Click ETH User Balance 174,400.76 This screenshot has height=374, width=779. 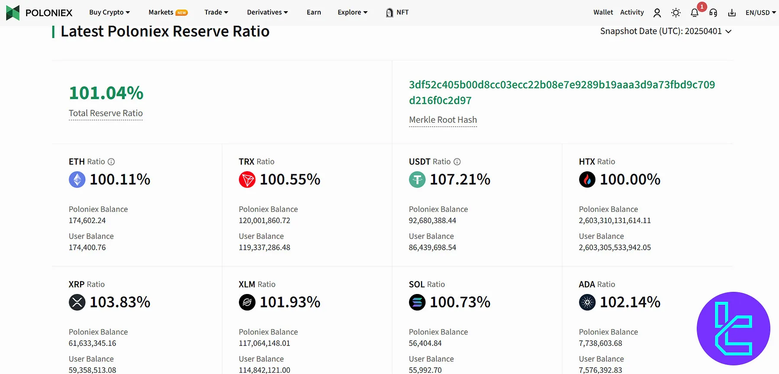(87, 248)
